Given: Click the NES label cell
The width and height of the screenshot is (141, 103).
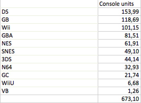Looking at the screenshot, I should (x=49, y=43).
